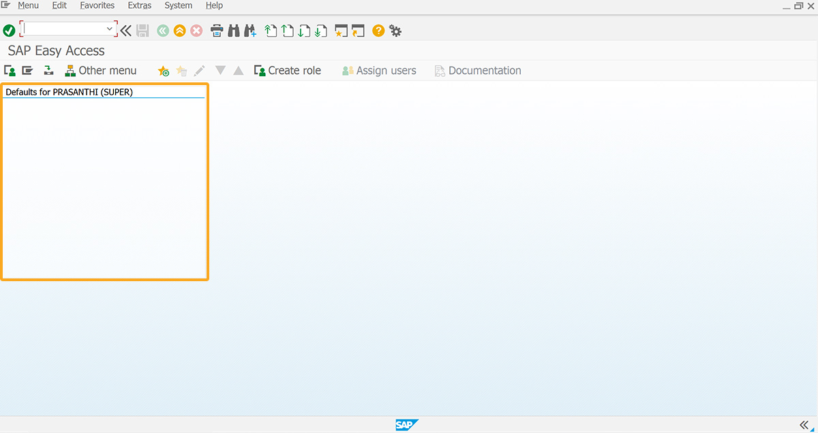Viewport: 818px width, 433px height.
Task: Open the Extras menu
Action: point(139,5)
